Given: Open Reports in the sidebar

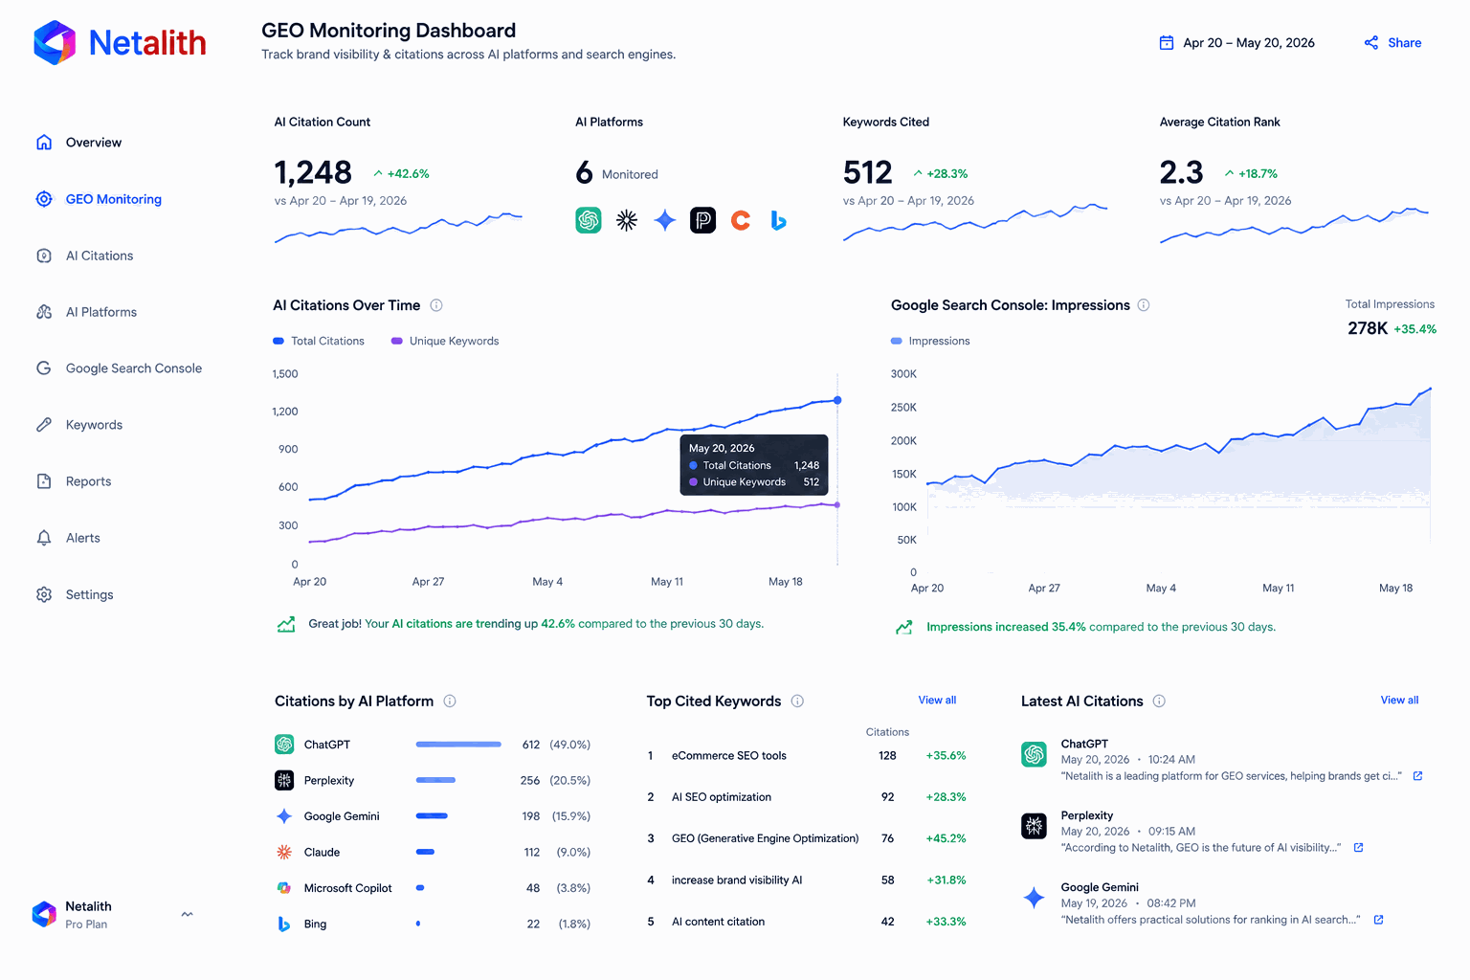Looking at the screenshot, I should click(x=88, y=481).
